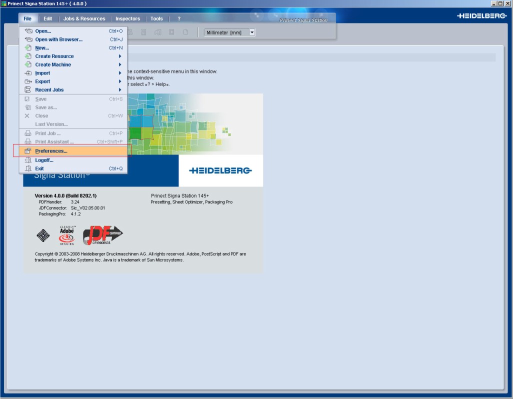Viewport: 513px width, 399px height.
Task: Click the Adobe Imaging logo
Action: point(67,235)
